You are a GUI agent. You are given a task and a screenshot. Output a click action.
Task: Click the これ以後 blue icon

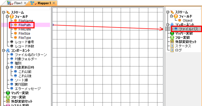15,76
